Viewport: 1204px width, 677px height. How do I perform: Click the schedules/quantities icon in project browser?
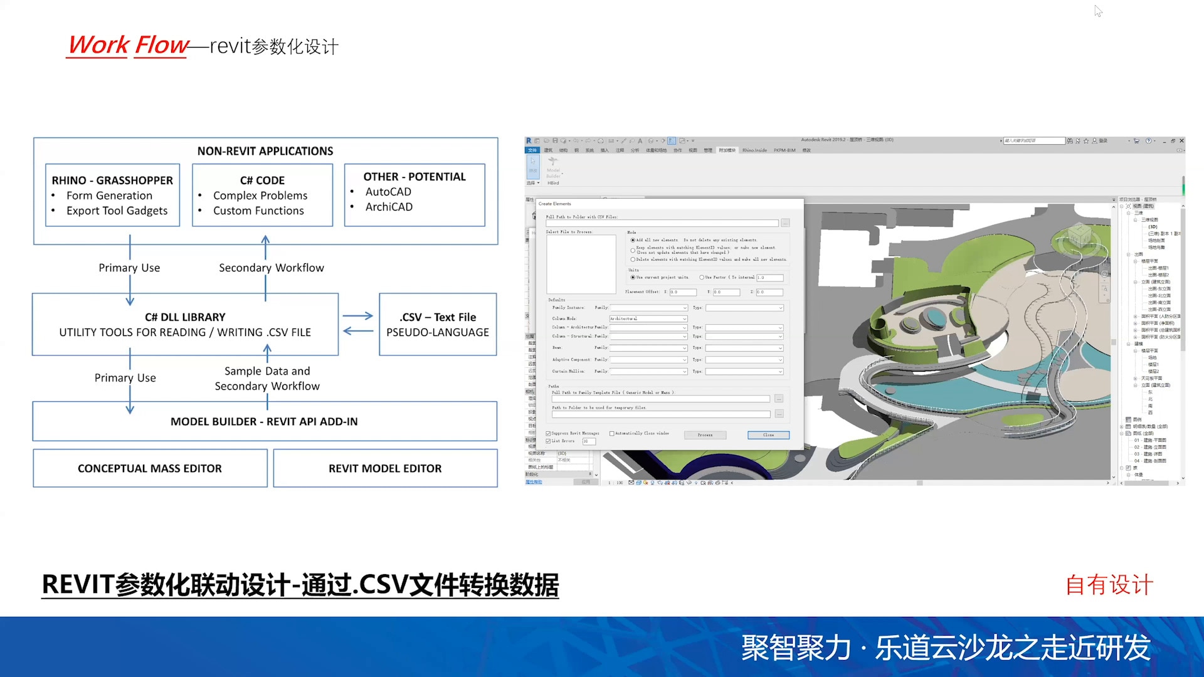[x=1128, y=426]
